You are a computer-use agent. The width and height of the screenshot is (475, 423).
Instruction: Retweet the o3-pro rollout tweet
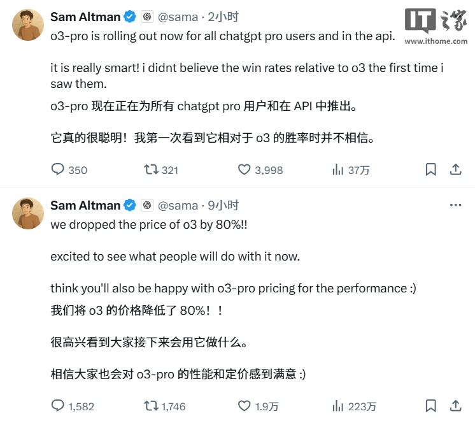150,169
